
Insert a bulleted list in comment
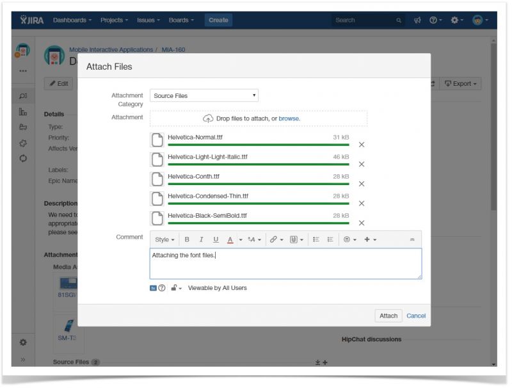[x=316, y=239]
